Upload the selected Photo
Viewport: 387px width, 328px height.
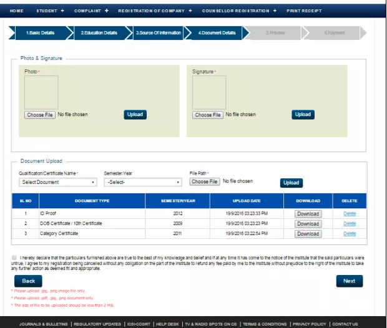click(x=135, y=115)
